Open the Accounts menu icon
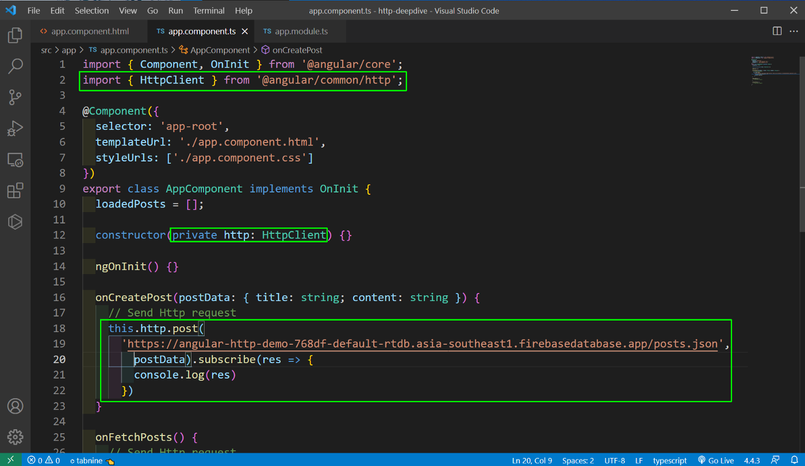 point(15,406)
